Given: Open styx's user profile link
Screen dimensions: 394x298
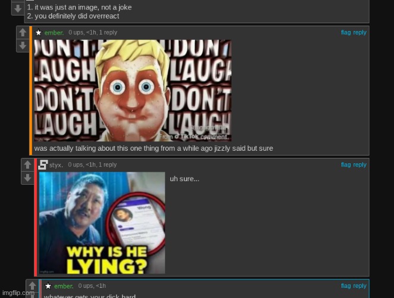Looking at the screenshot, I should (56, 165).
